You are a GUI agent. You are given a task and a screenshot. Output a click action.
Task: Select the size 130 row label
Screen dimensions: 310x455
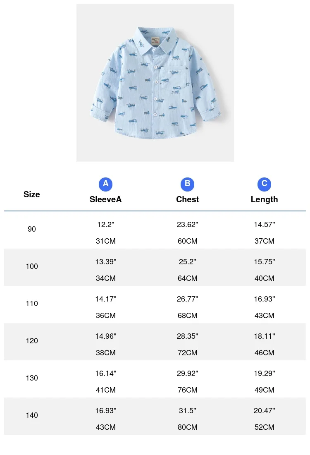(x=31, y=378)
